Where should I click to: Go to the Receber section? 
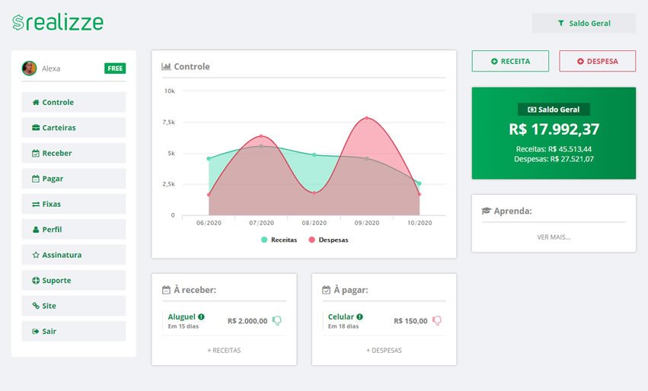coord(73,153)
